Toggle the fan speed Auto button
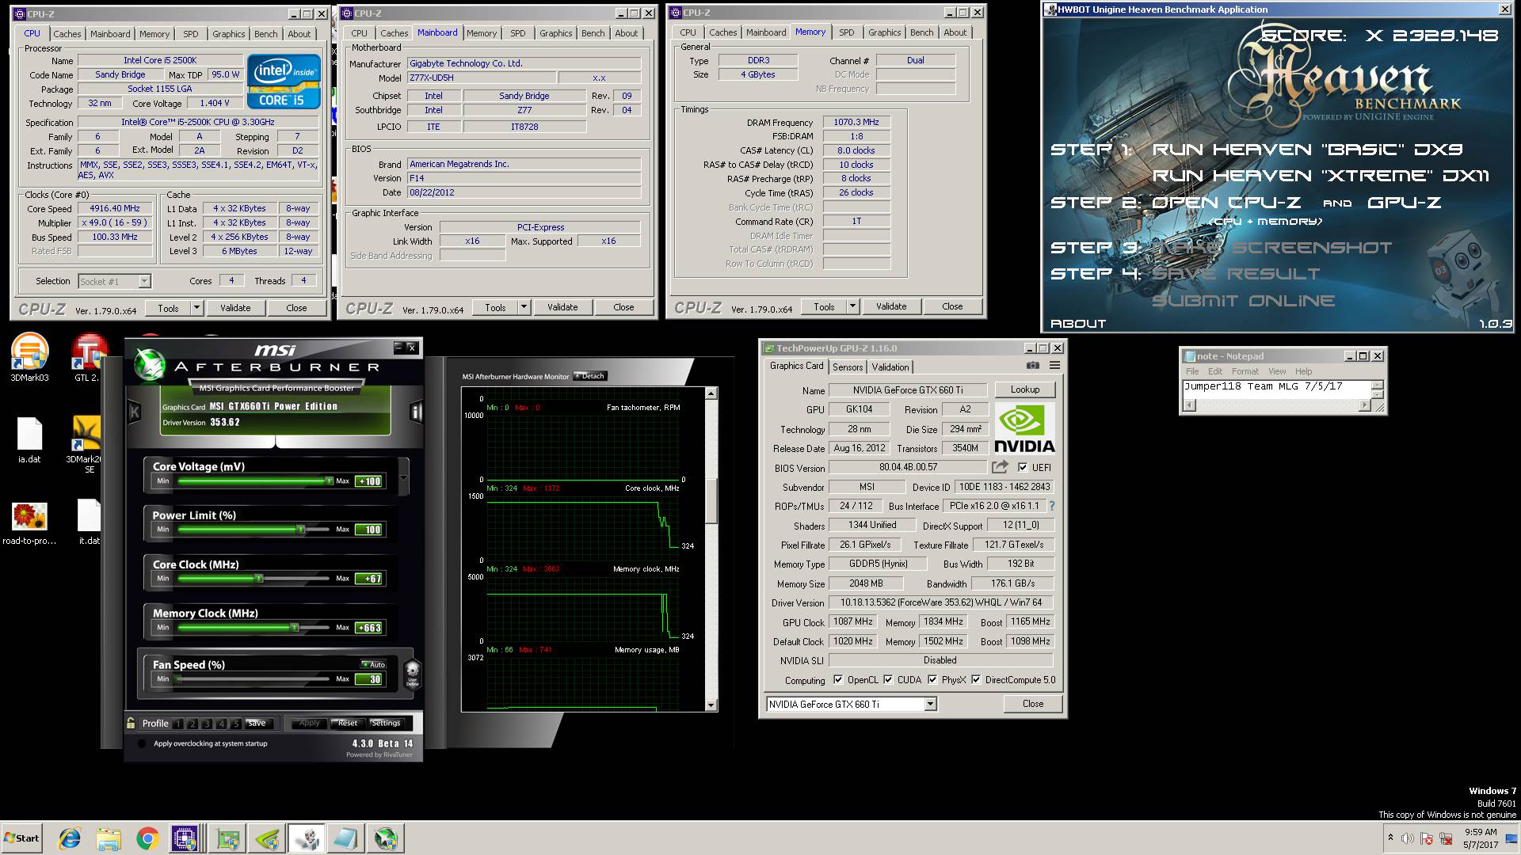This screenshot has height=855, width=1521. 374,664
